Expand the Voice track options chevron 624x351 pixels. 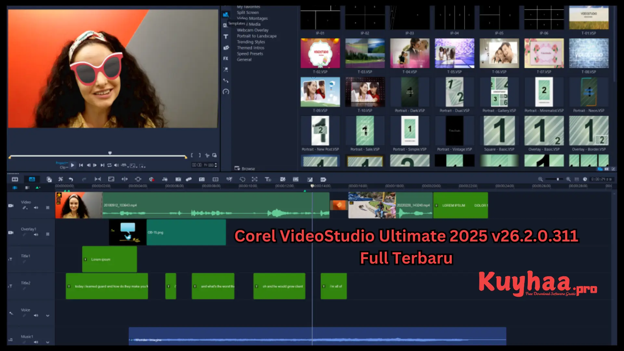pyautogui.click(x=48, y=316)
